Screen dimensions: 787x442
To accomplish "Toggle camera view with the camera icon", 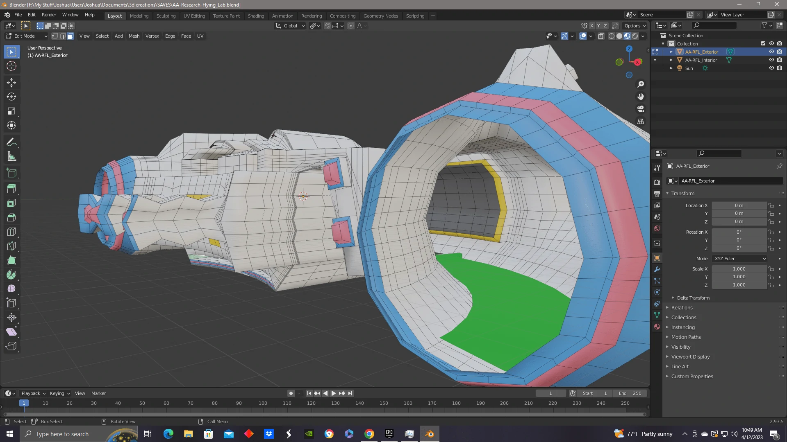I will tap(641, 109).
